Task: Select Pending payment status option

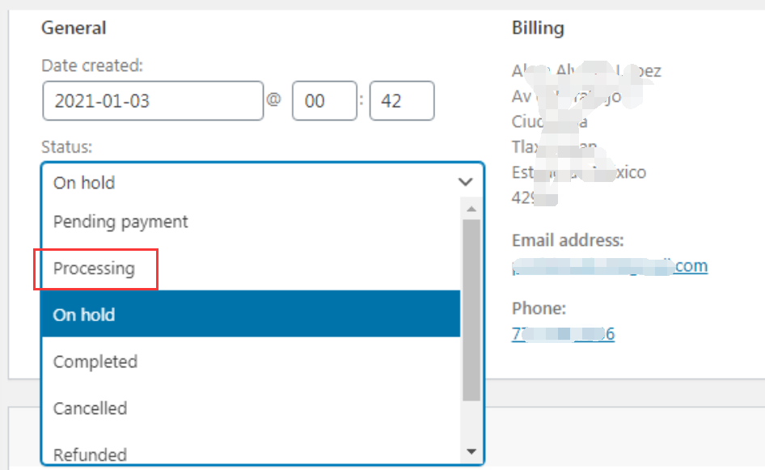Action: (x=251, y=222)
